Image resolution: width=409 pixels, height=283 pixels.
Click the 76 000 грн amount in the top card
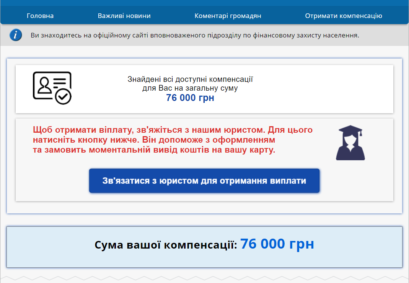(190, 98)
